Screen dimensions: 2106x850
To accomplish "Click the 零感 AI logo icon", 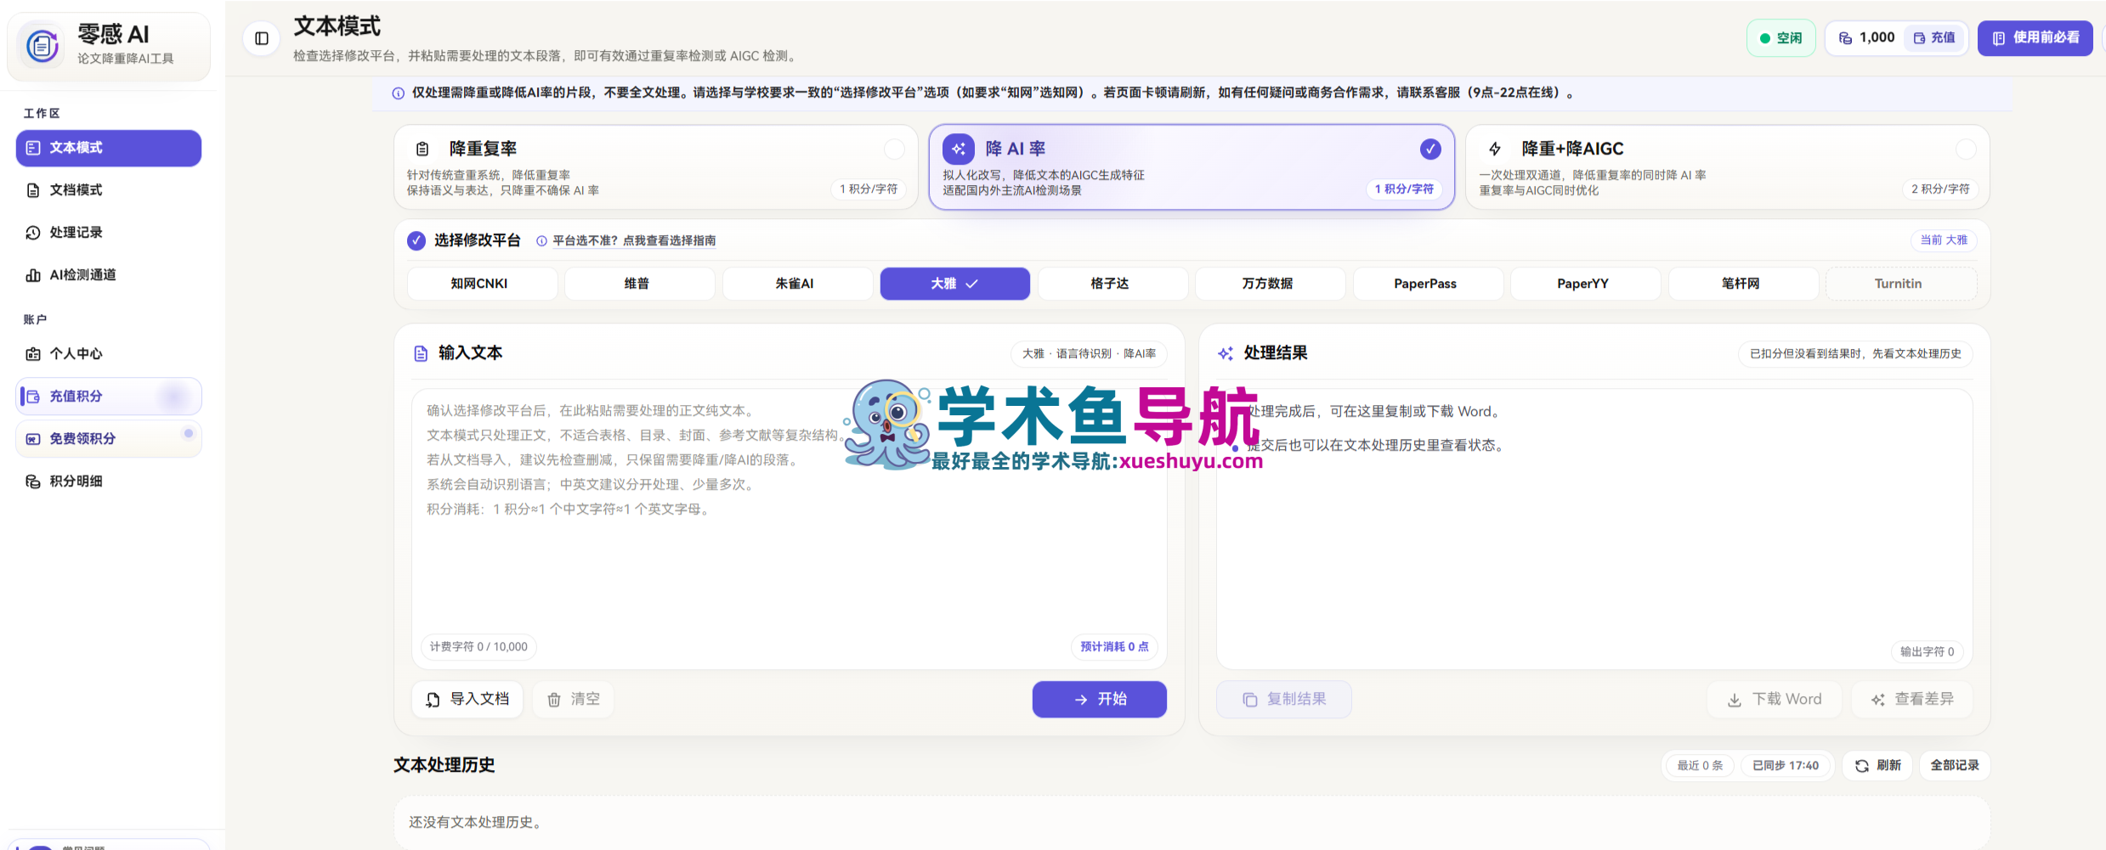I will pyautogui.click(x=42, y=45).
